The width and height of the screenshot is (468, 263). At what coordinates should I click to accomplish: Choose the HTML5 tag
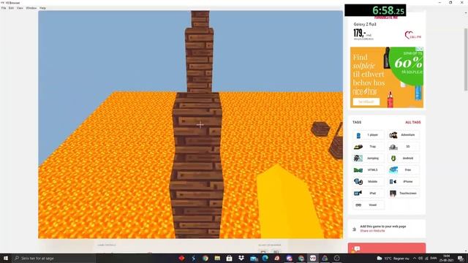pos(369,170)
